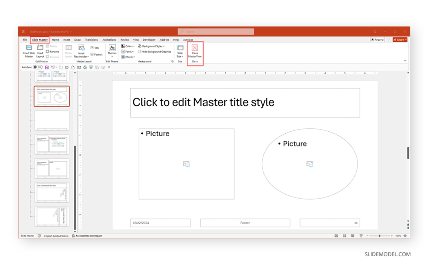Click the Start From Beginning presentation icon
Viewport: 428px width, 265px height.
click(91, 67)
